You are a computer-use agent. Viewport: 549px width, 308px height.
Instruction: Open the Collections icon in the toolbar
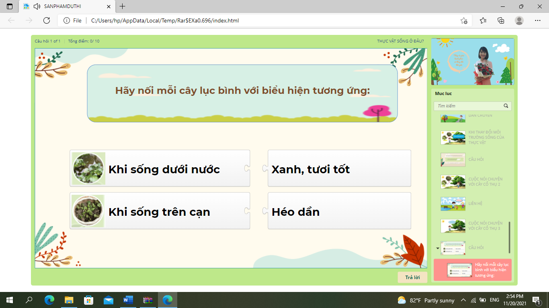click(x=501, y=20)
